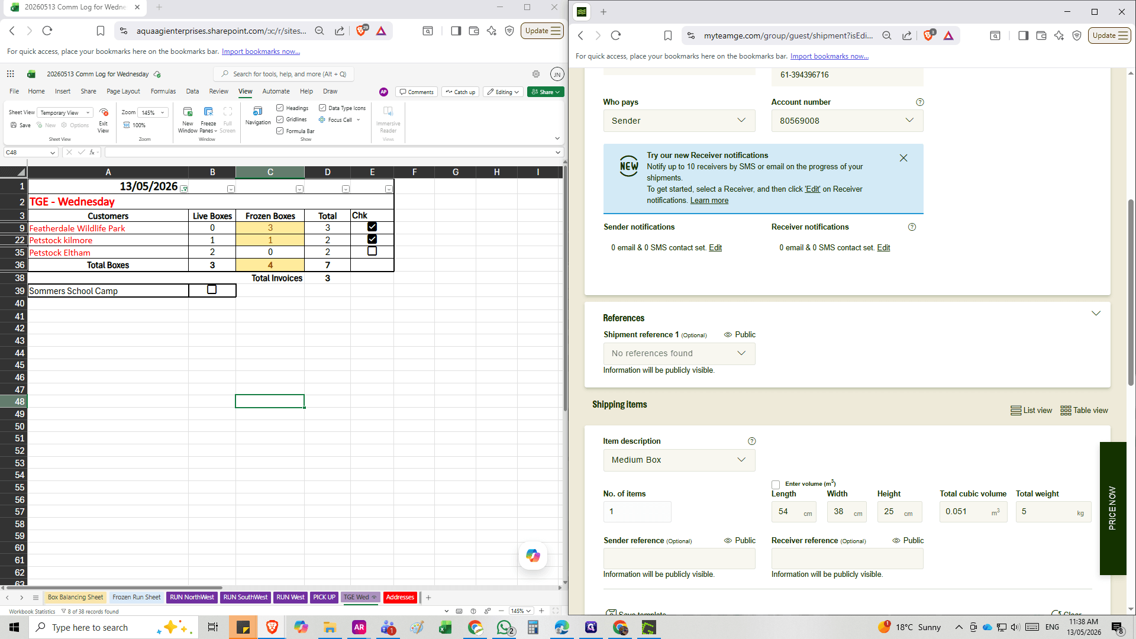This screenshot has height=639, width=1136.
Task: Open the Formulas ribbon tab
Action: [163, 92]
